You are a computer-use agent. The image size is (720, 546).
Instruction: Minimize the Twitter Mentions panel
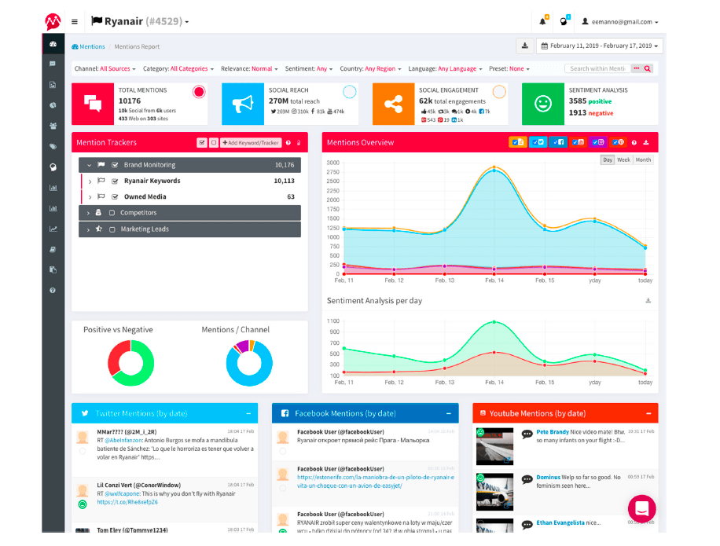coord(248,413)
